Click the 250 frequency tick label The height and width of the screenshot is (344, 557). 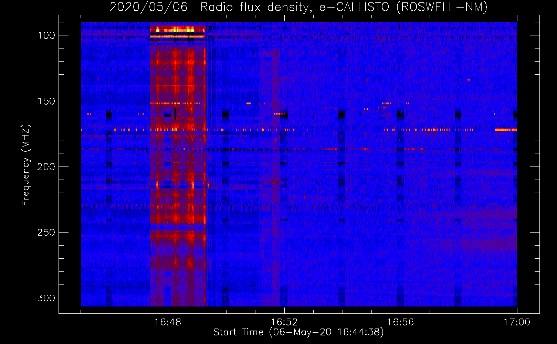point(46,233)
